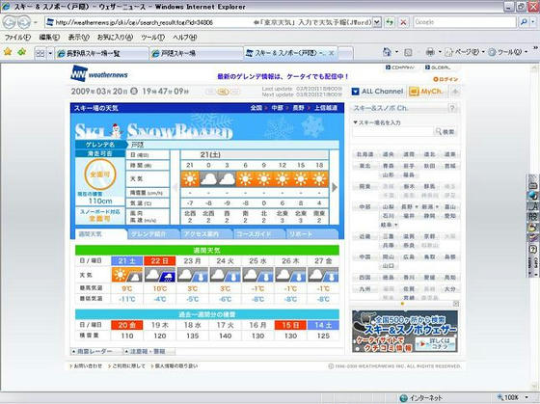Open the ファイル(F) menu
Viewport: 540px width, 404px height.
click(17, 38)
